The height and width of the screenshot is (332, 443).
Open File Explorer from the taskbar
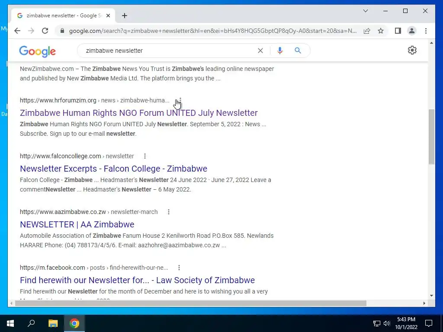(53, 323)
